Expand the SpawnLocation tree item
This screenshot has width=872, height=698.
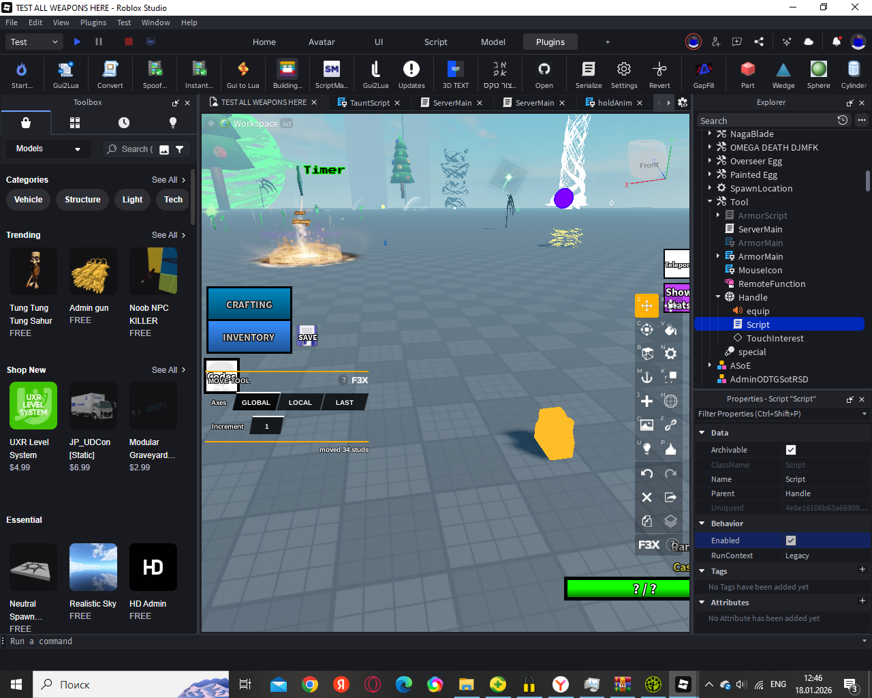coord(710,188)
